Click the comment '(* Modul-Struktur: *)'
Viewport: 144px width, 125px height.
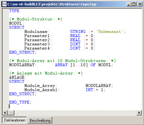(x=36, y=19)
